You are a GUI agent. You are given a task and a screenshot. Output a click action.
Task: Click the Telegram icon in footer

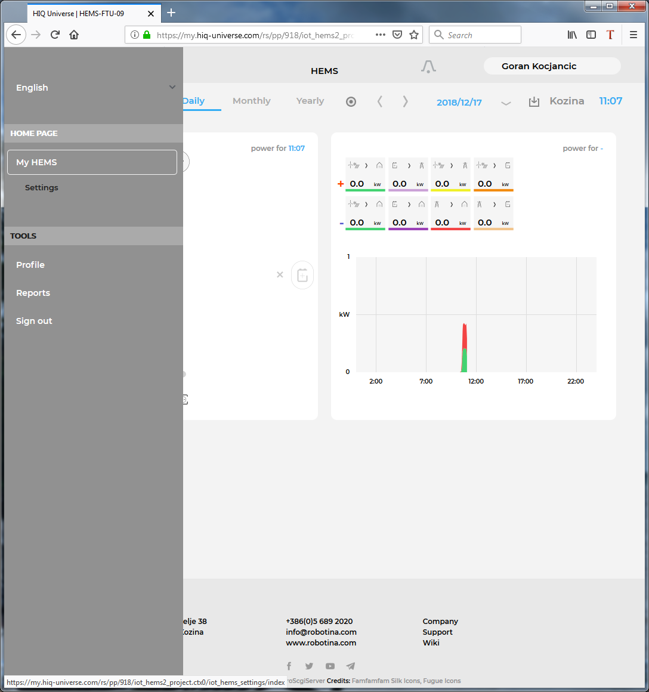tap(351, 666)
